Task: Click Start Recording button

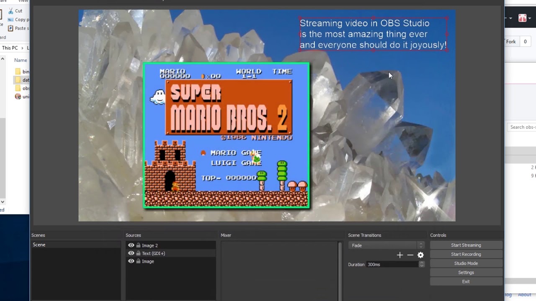Action: pos(466,254)
